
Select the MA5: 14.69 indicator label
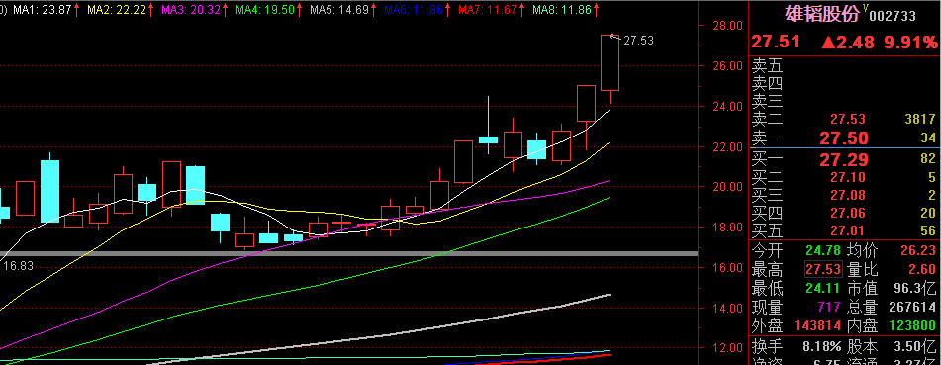(x=339, y=10)
